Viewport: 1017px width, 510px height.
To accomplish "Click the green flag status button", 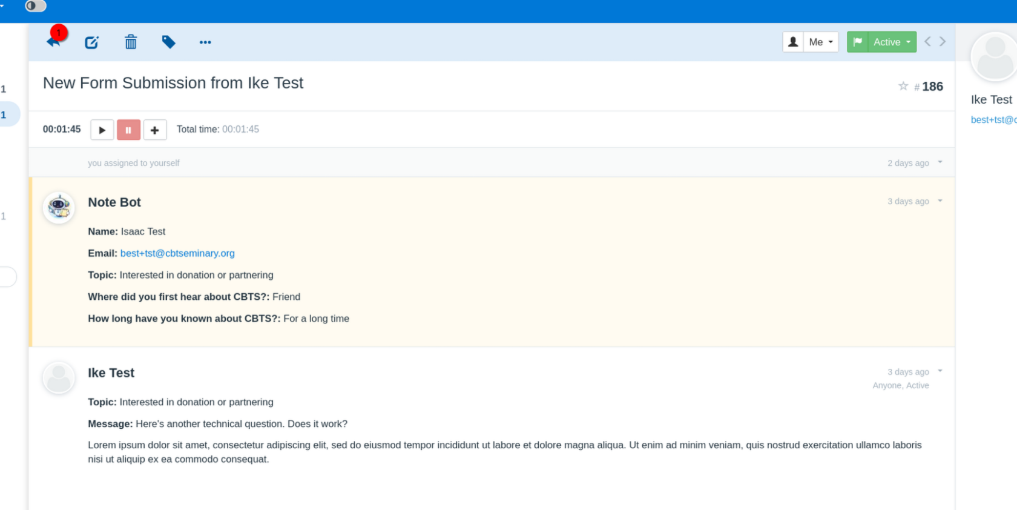I will click(x=858, y=42).
